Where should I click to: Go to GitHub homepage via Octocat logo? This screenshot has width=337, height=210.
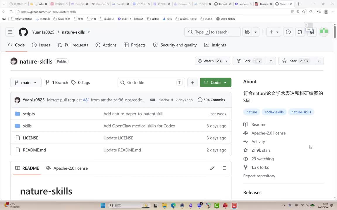click(x=23, y=32)
